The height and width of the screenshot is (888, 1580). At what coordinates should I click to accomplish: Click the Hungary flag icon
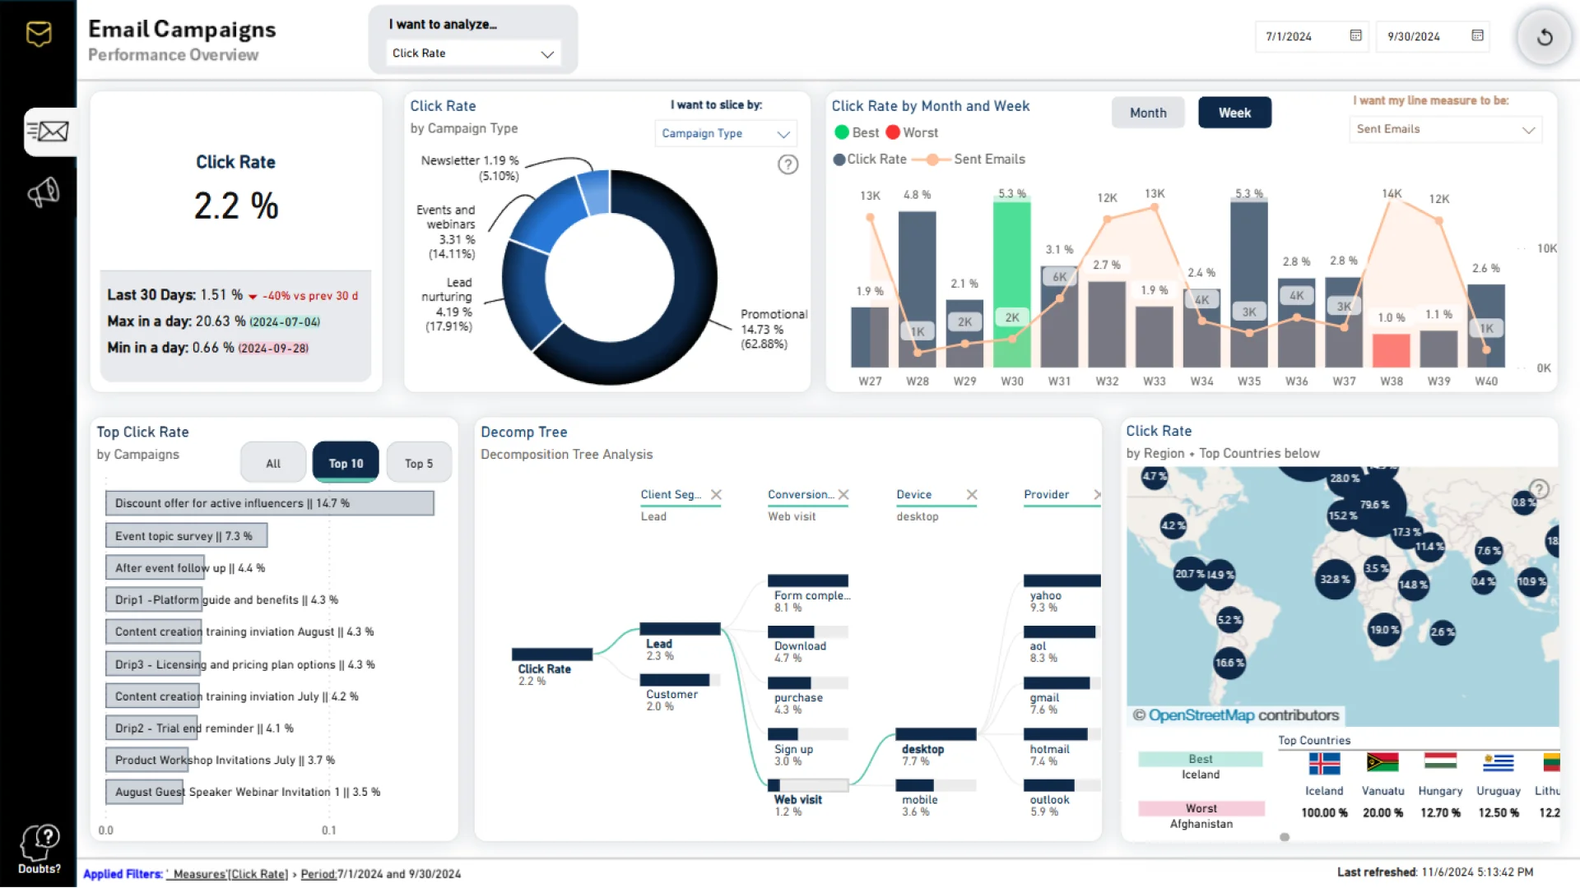click(x=1440, y=761)
